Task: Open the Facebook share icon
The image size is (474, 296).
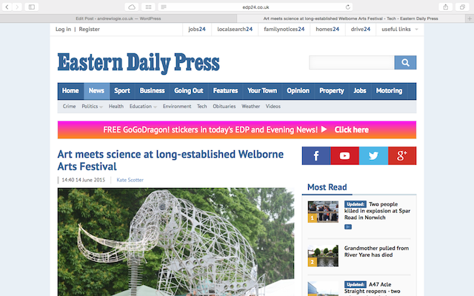Action: [316, 156]
